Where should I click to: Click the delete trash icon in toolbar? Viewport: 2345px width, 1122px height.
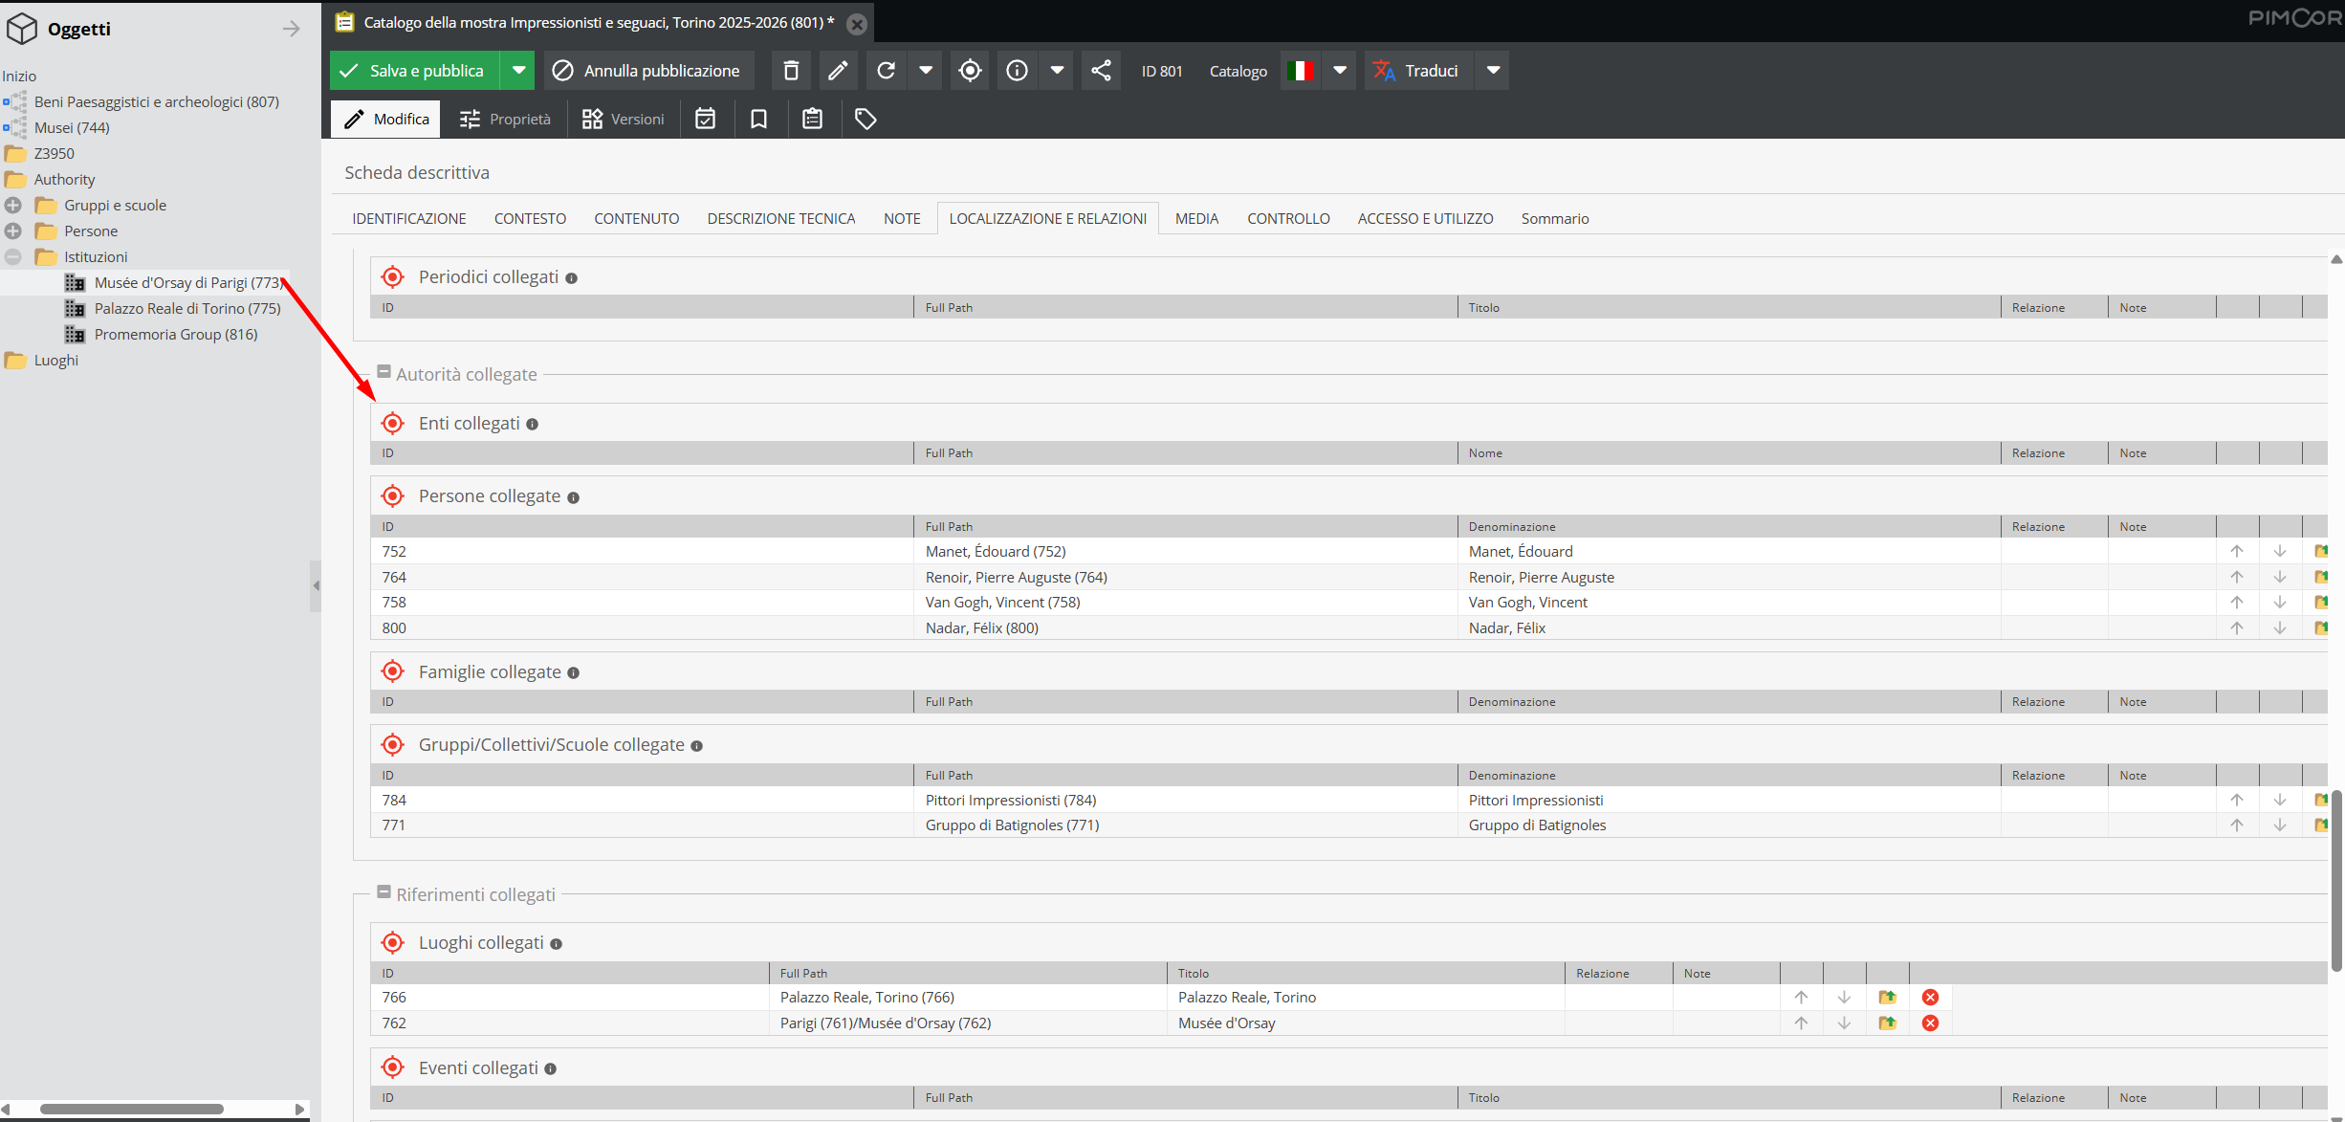(x=791, y=71)
